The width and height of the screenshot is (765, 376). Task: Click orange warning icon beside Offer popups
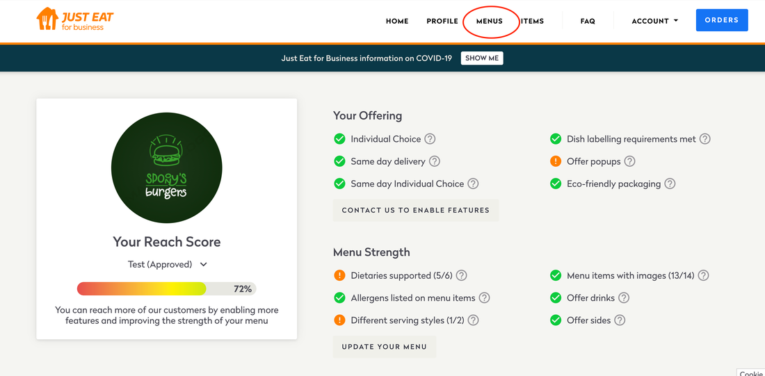[556, 161]
